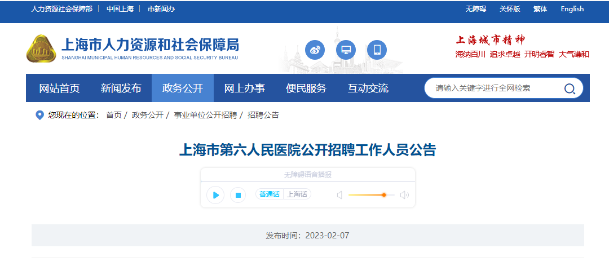Open 人力资源社会保障部 link
609x266 pixels.
pos(62,9)
